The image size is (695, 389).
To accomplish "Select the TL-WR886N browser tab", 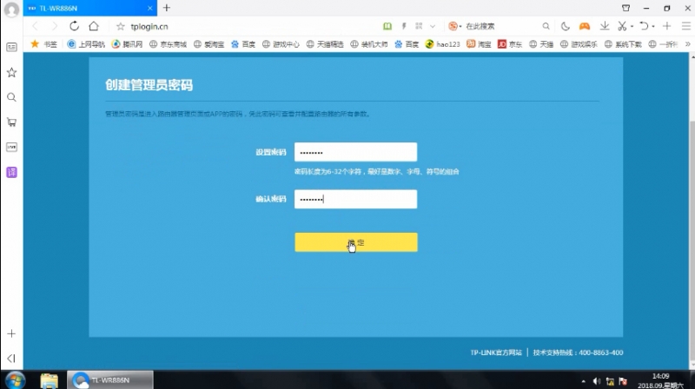I will (x=90, y=8).
